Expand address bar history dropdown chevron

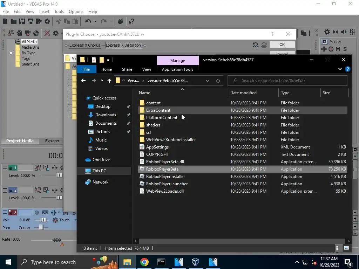[208, 81]
